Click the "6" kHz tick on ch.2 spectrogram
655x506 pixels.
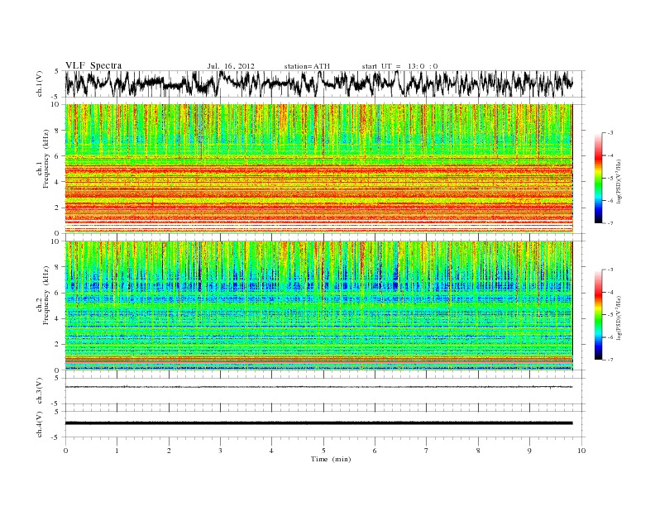[x=57, y=293]
